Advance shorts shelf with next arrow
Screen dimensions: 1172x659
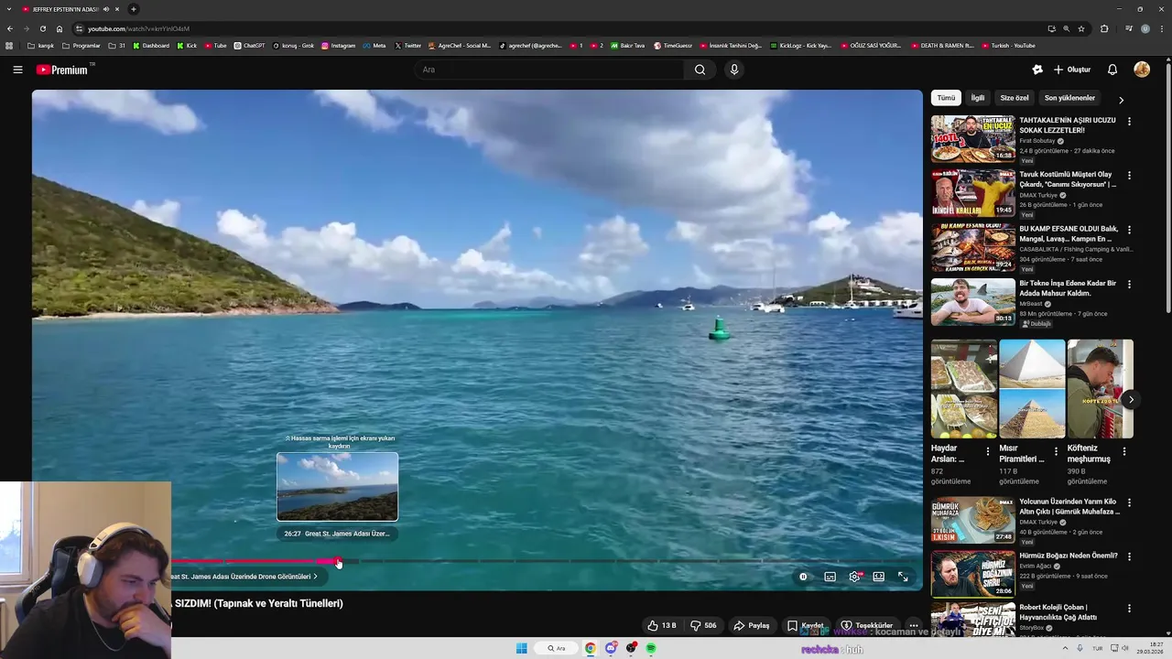click(1131, 399)
